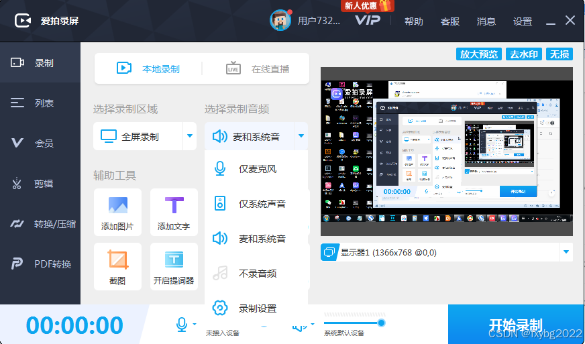Image resolution: width=585 pixels, height=344 pixels.
Task: Open the 剪辑 section in sidebar
Action: coord(40,183)
